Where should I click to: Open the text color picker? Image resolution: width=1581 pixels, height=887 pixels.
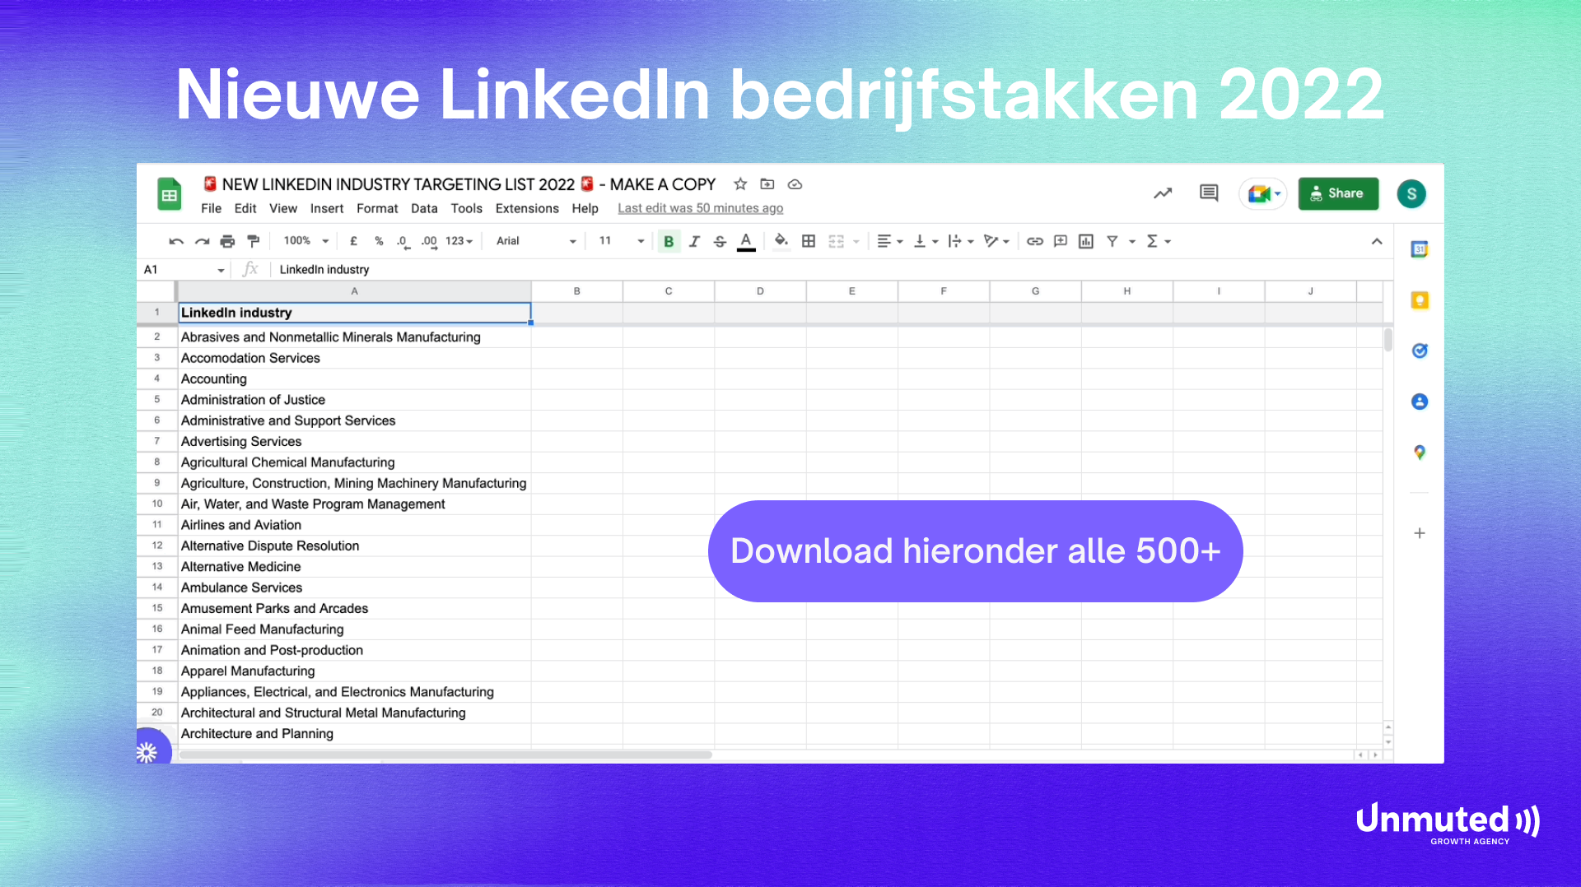tap(746, 241)
